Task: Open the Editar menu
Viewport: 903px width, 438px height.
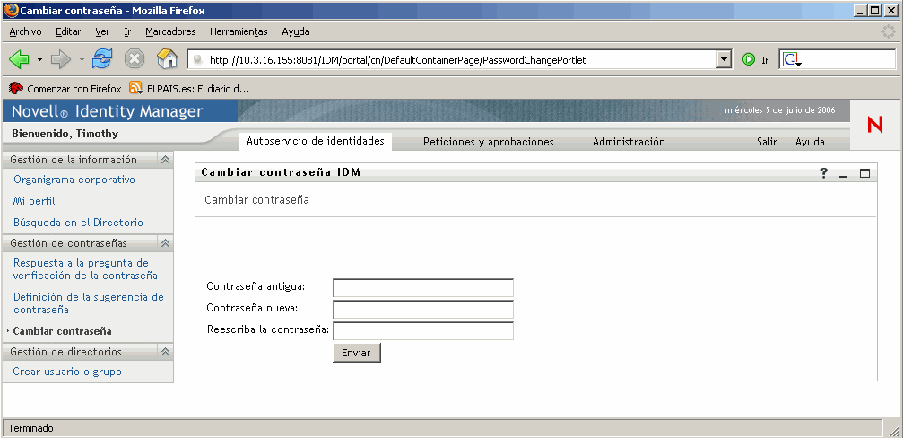Action: tap(68, 31)
